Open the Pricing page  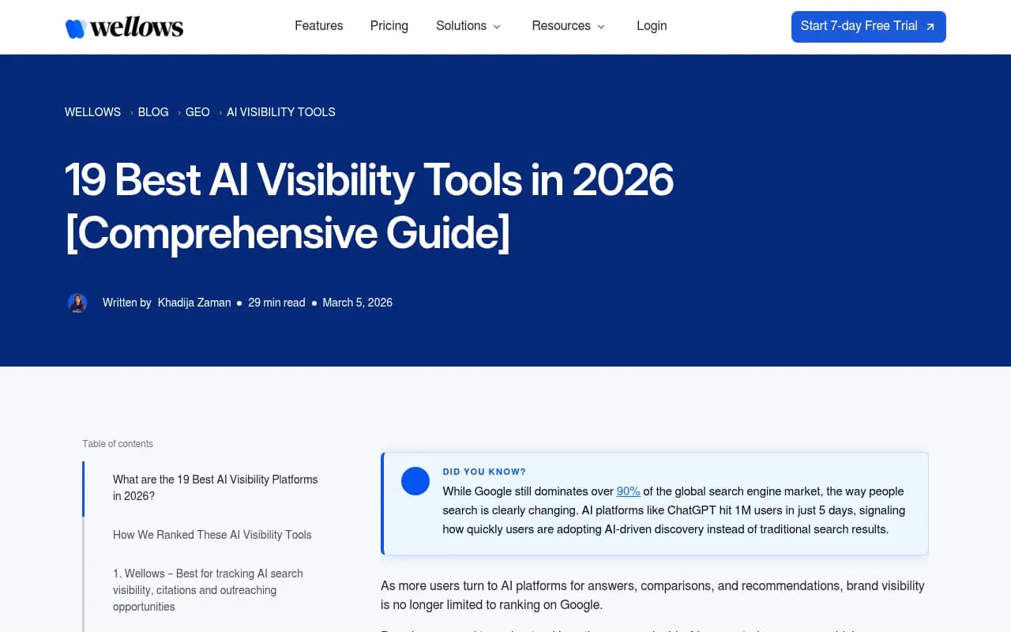pyautogui.click(x=389, y=26)
